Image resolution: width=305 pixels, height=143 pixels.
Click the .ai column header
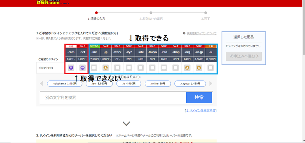pos(210,52)
